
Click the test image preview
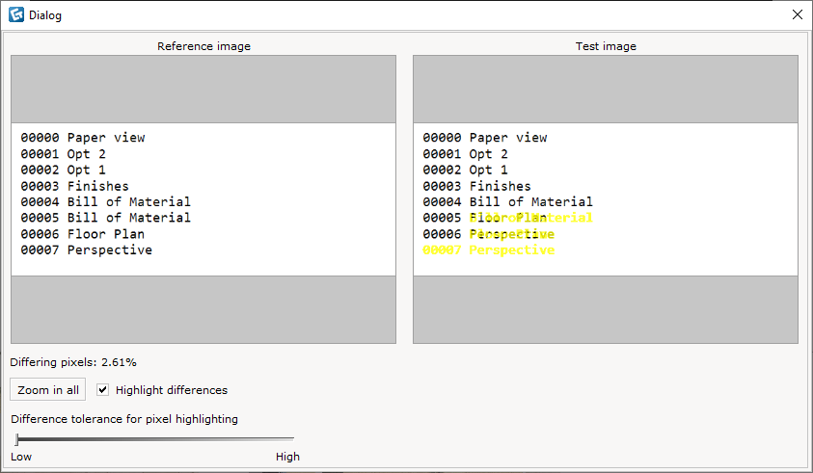[606, 199]
